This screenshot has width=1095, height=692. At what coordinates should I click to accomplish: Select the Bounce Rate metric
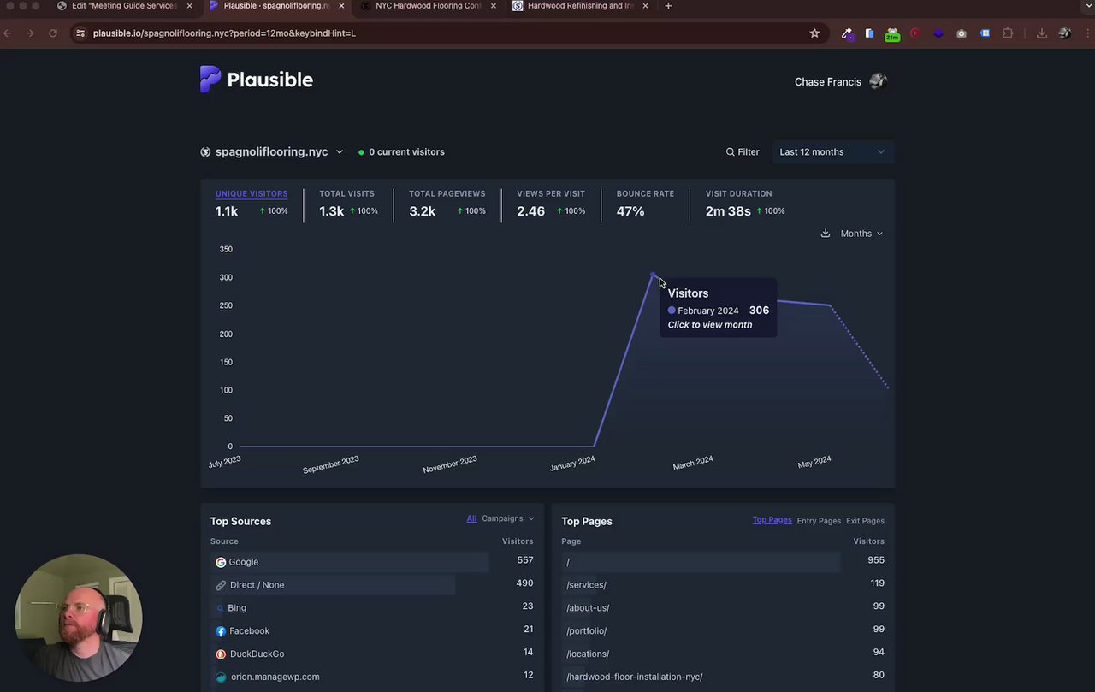[645, 204]
